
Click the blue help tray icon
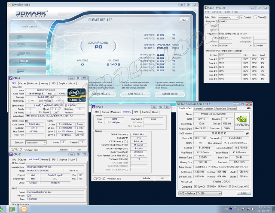tap(231, 209)
